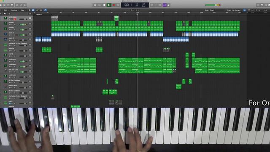Open the LCD display mode dropdown arrow
Screen dimensions: 270x152
(x=148, y=5)
